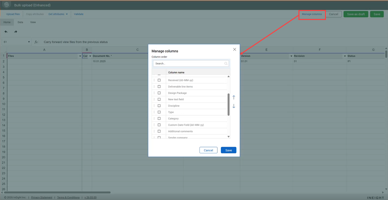Switch to the Data tab
The width and height of the screenshot is (388, 200).
pyautogui.click(x=20, y=22)
